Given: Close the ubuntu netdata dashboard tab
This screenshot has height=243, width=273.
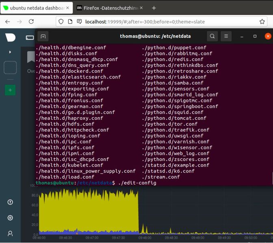Looking at the screenshot, I should pos(67,8).
